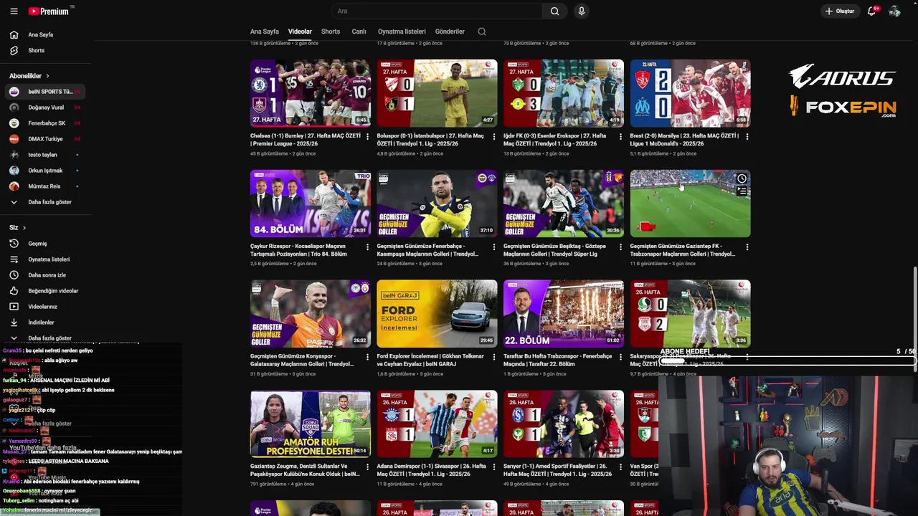Open Doğanay Vural subscription
Screen dimensions: 918x516
(x=45, y=107)
